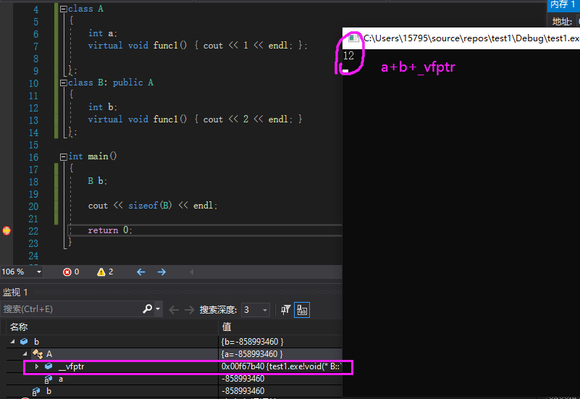Click the A base class icon
This screenshot has height=399, width=580.
tap(38, 354)
